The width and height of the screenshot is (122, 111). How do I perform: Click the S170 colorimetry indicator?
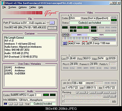click(108, 30)
